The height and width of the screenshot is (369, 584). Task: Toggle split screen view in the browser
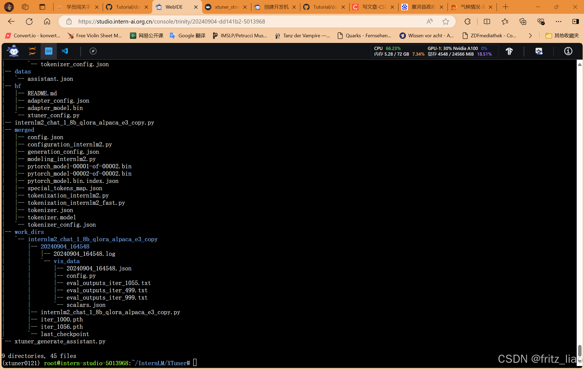pos(487,22)
